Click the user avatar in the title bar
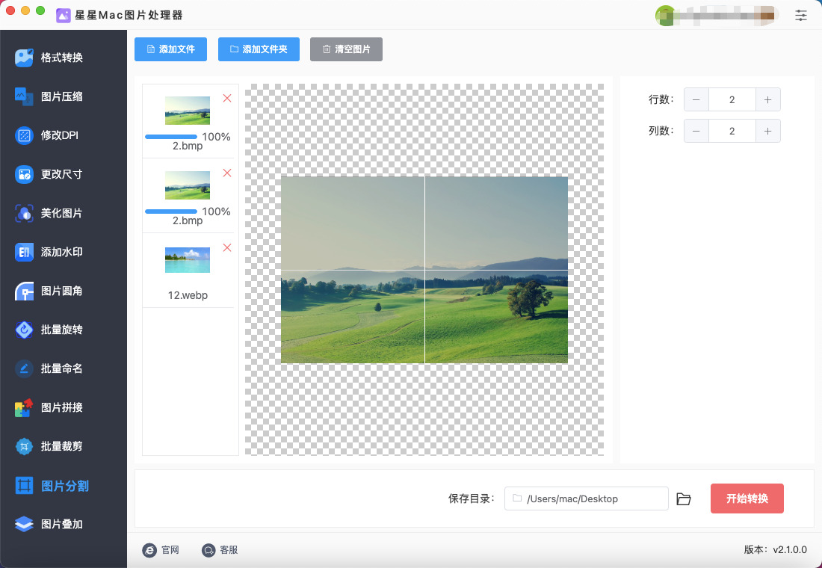The height and width of the screenshot is (568, 822). pyautogui.click(x=665, y=15)
